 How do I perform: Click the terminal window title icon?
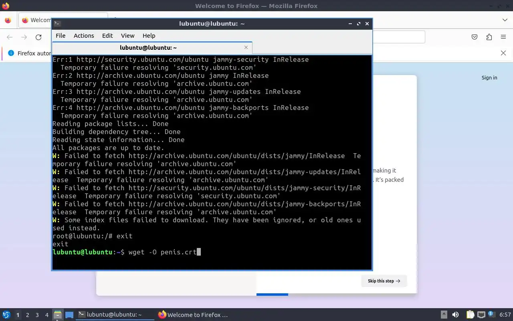click(57, 24)
